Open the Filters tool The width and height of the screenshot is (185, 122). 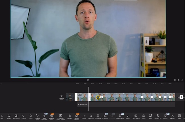click(143, 117)
